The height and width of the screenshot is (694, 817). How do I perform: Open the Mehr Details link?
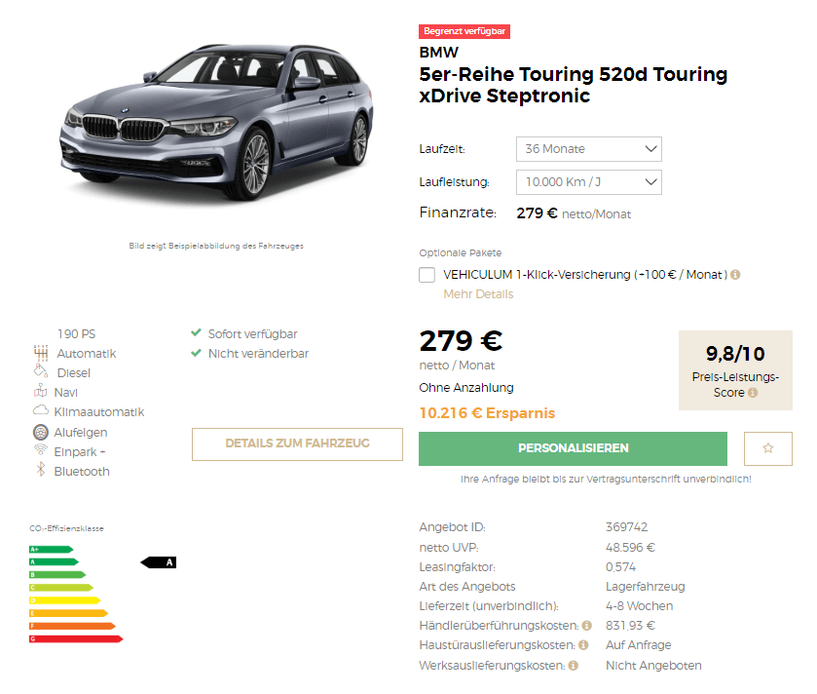tap(478, 294)
